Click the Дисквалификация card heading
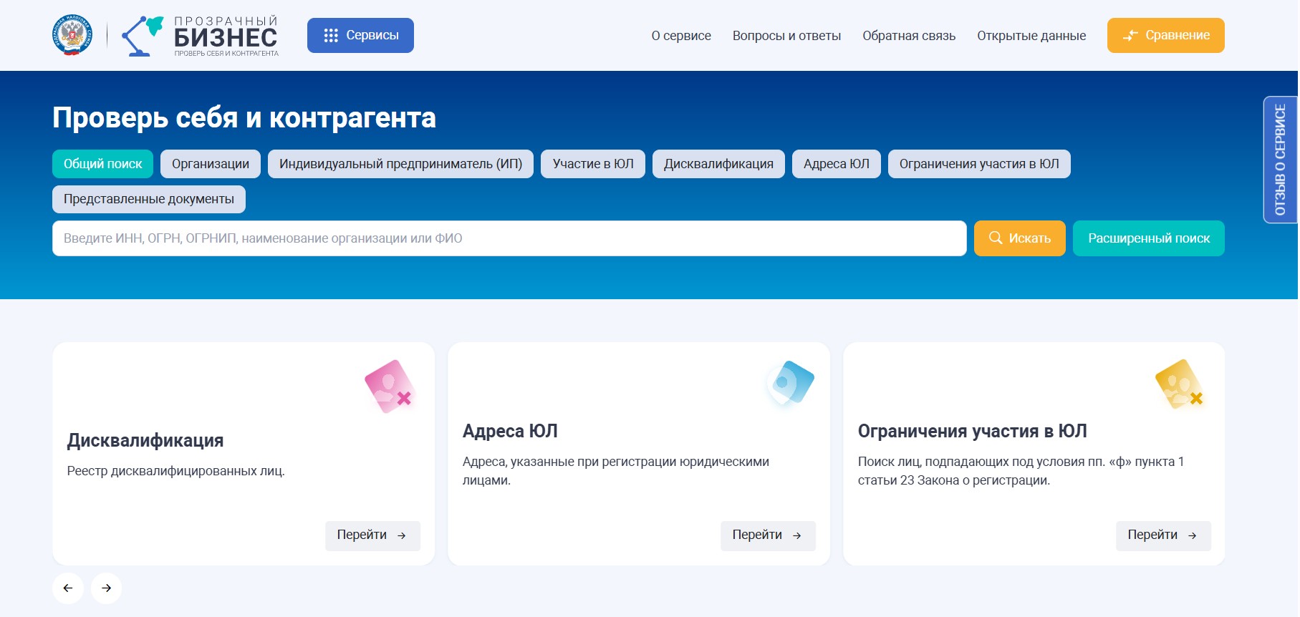The height and width of the screenshot is (617, 1300). tap(145, 440)
